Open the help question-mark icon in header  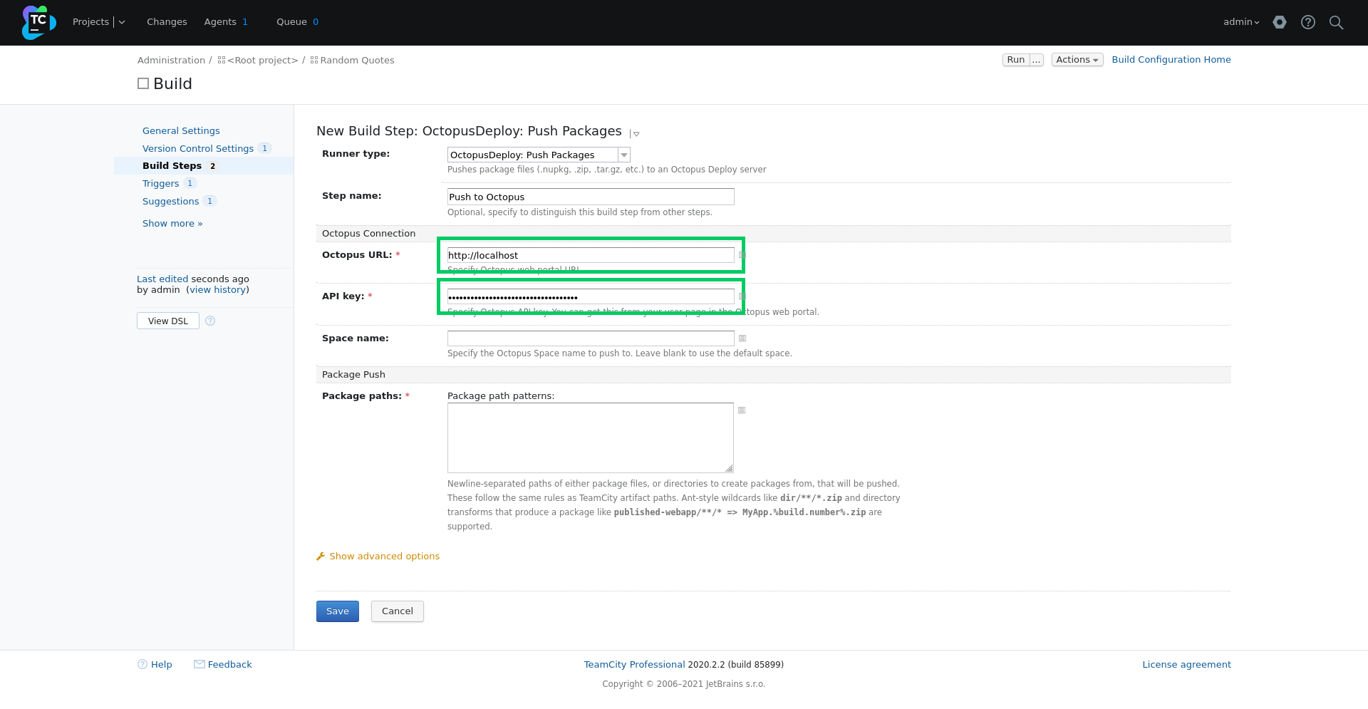point(1307,22)
